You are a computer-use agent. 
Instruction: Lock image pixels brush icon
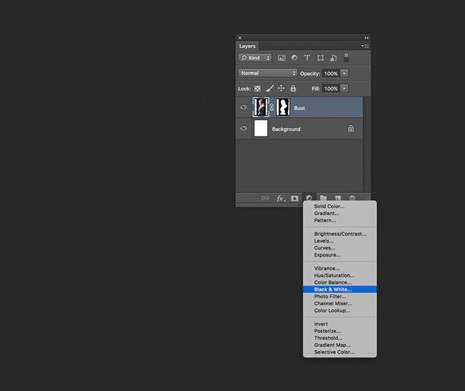pyautogui.click(x=270, y=88)
